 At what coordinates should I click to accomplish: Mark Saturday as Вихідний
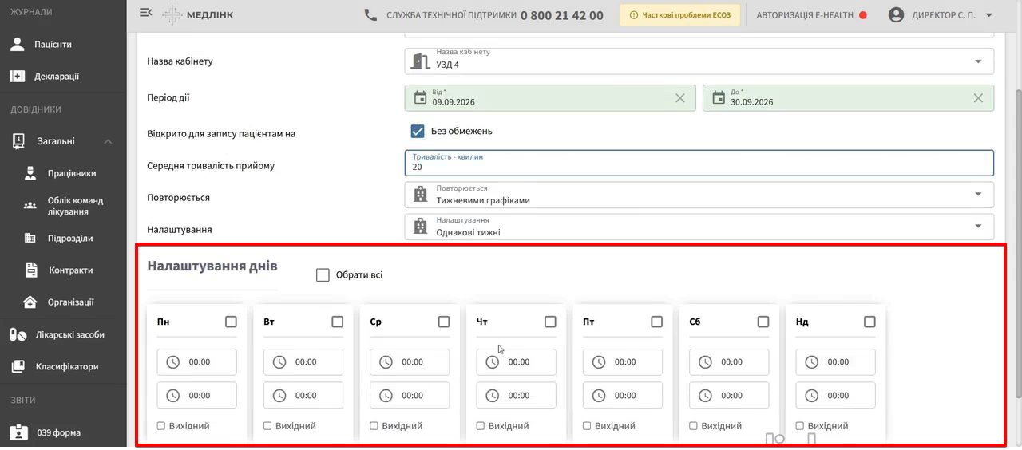[693, 426]
